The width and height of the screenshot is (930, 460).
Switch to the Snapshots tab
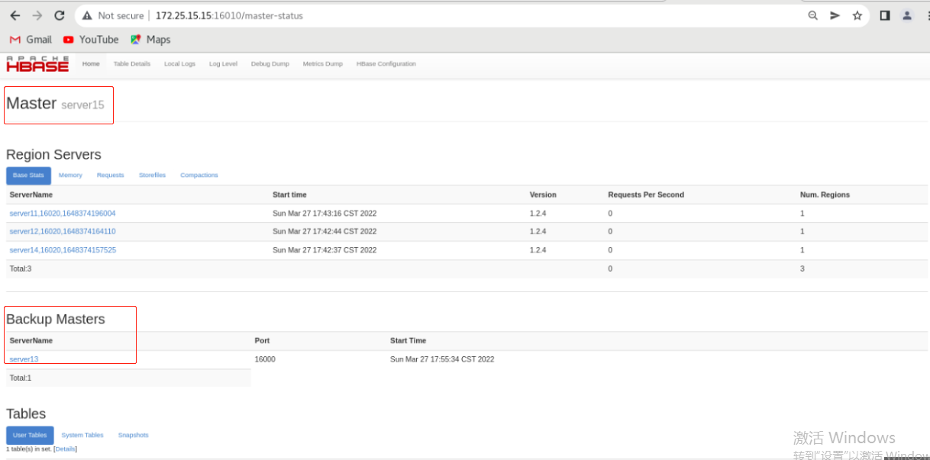pyautogui.click(x=133, y=435)
